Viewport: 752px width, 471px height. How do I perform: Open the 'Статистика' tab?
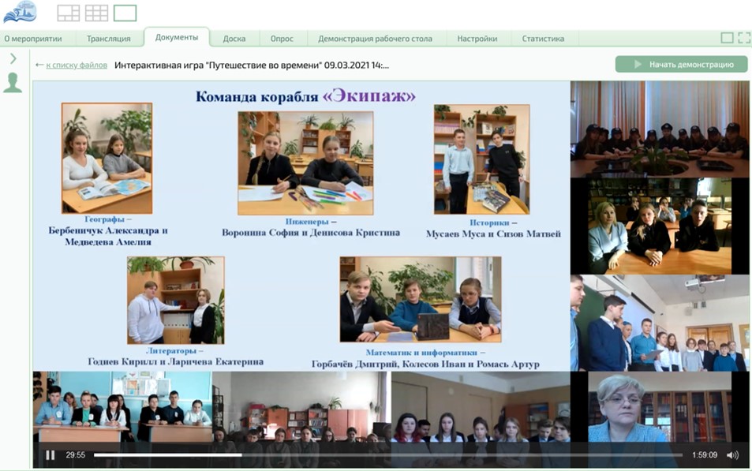(543, 39)
